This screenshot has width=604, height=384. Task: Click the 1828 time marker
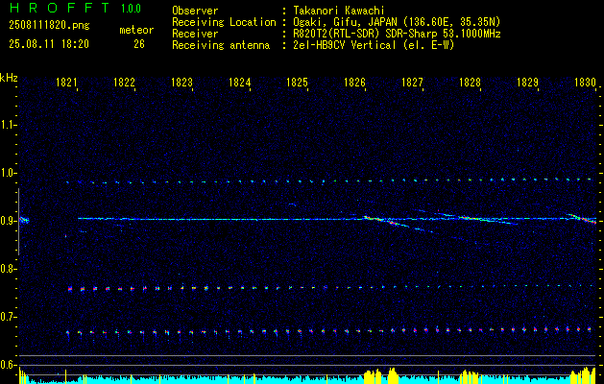pyautogui.click(x=470, y=83)
